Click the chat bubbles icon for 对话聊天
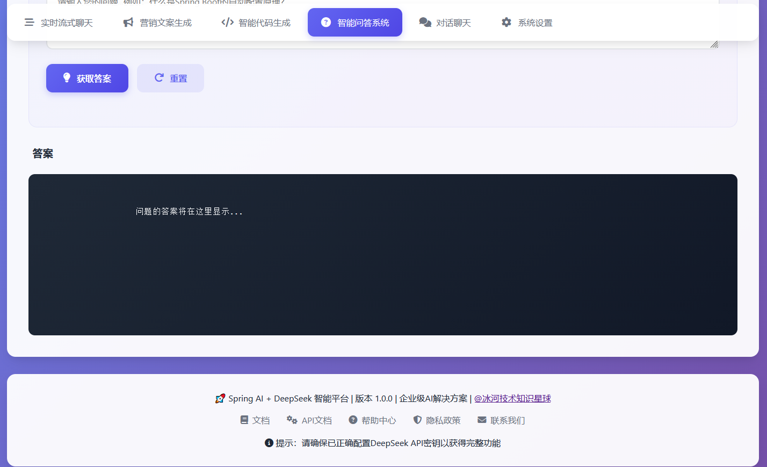 click(425, 23)
